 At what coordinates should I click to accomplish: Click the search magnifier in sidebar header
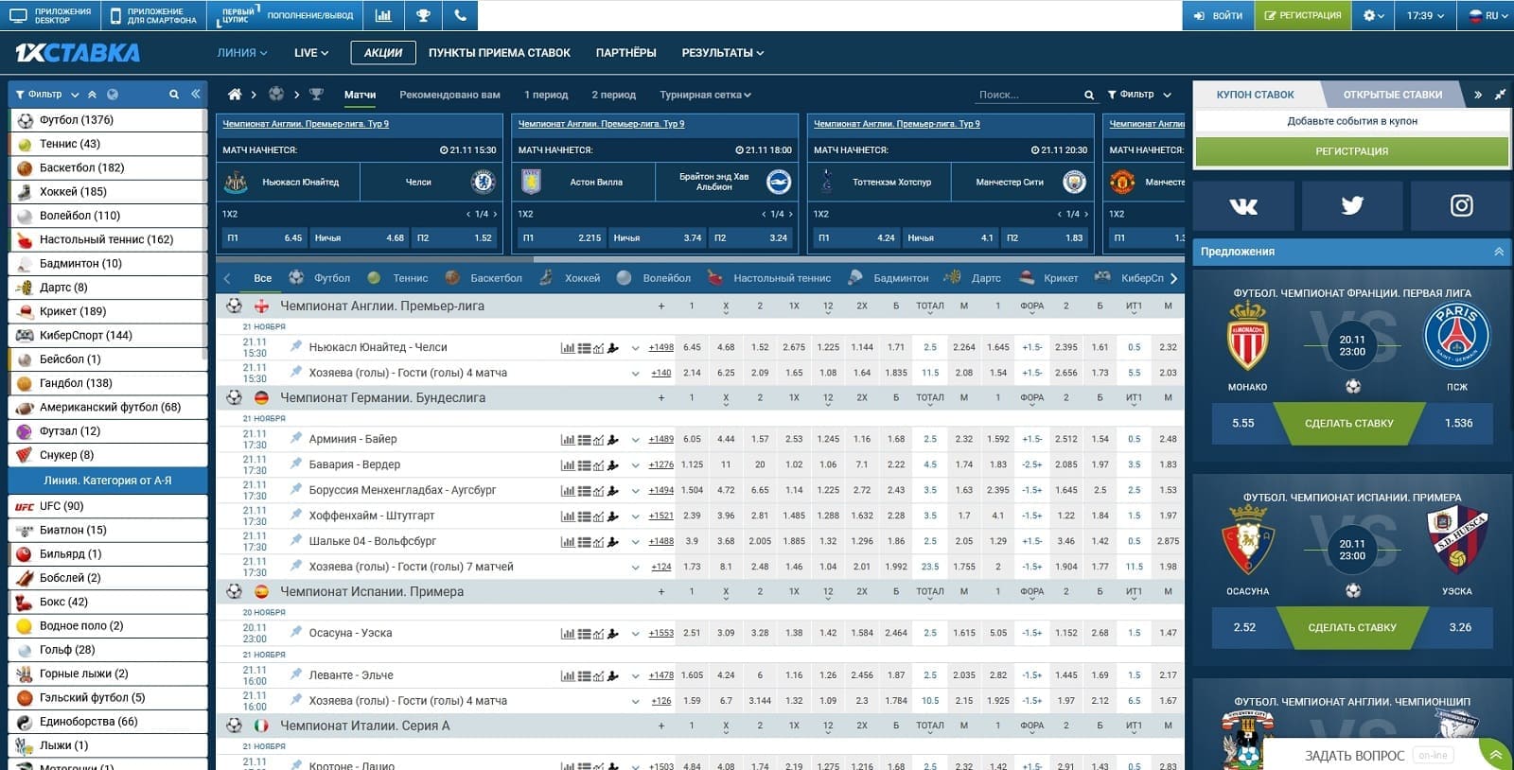[174, 95]
